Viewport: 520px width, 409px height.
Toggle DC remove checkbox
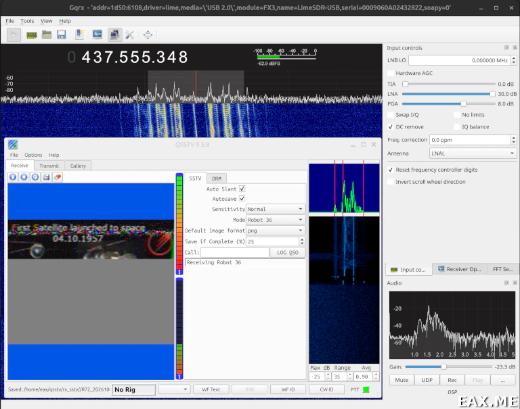point(391,127)
